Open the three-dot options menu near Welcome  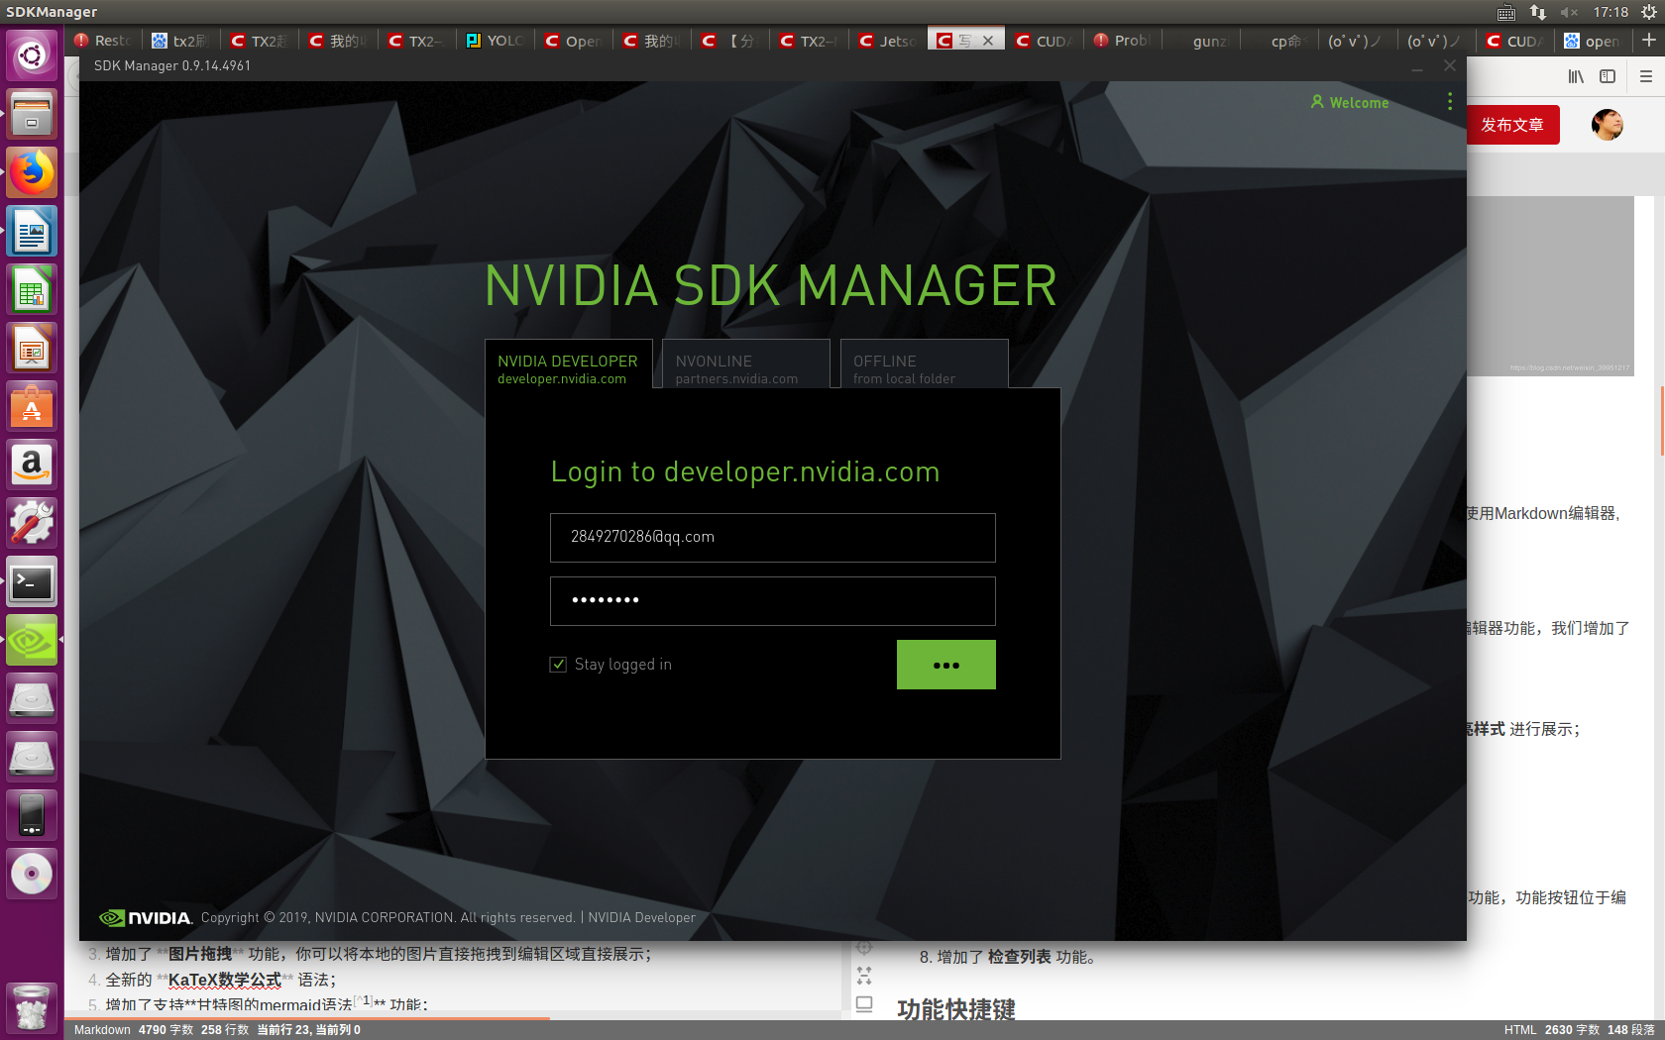(1449, 101)
